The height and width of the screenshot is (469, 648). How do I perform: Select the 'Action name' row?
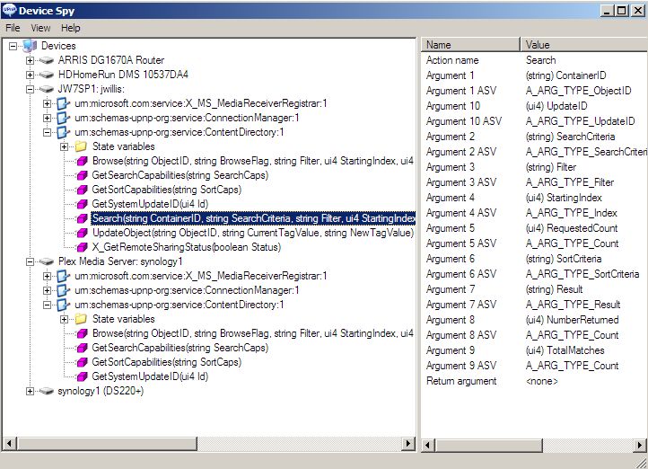[534, 60]
